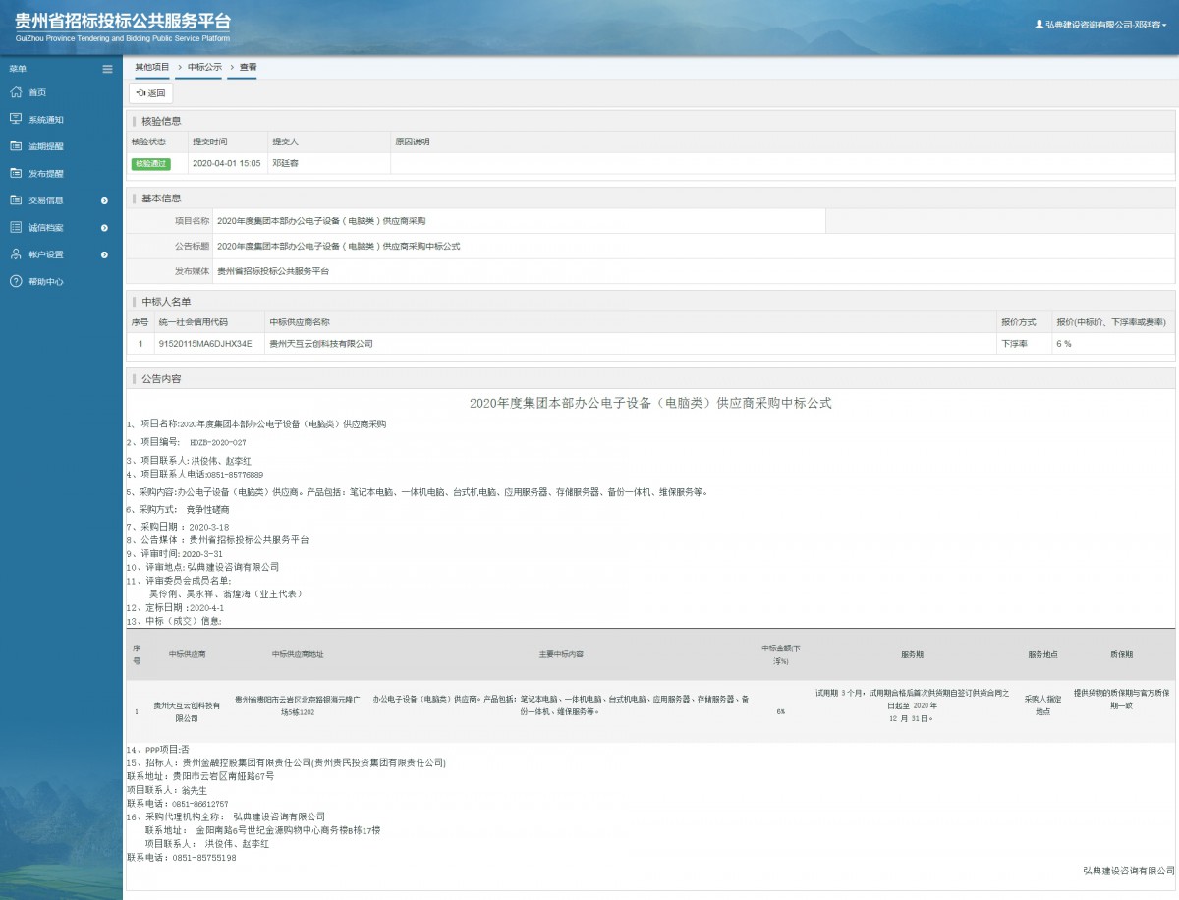1179x900 pixels.
Task: Go to 其他项目 breadcrumb
Action: click(x=151, y=67)
